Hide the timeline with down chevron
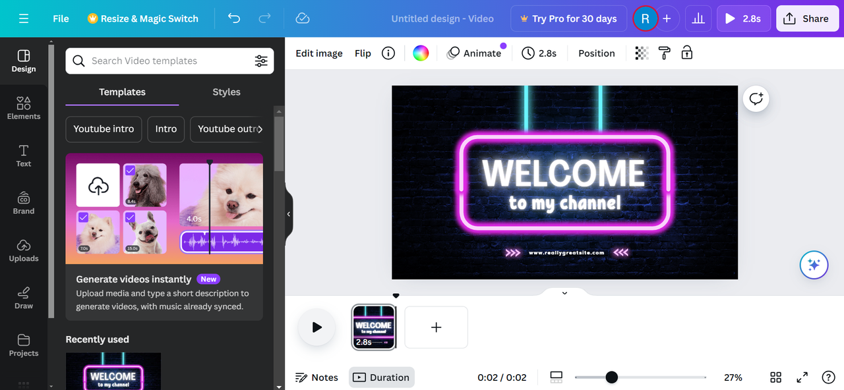Image resolution: width=844 pixels, height=390 pixels. tap(564, 293)
